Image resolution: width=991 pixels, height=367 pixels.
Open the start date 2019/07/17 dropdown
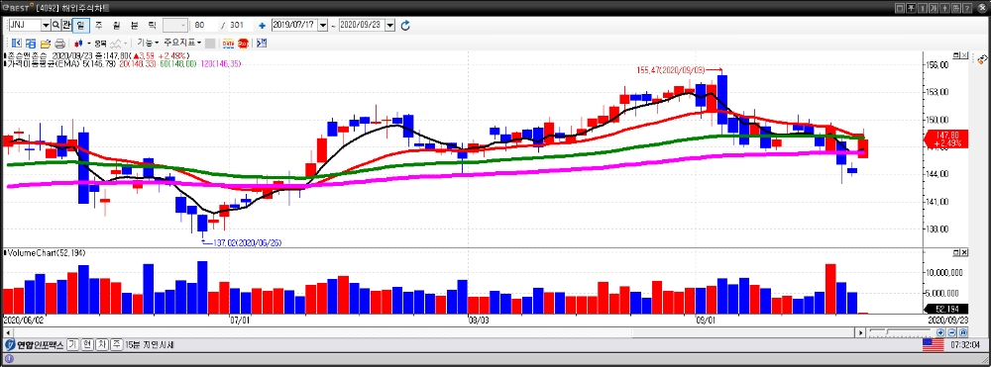point(323,25)
